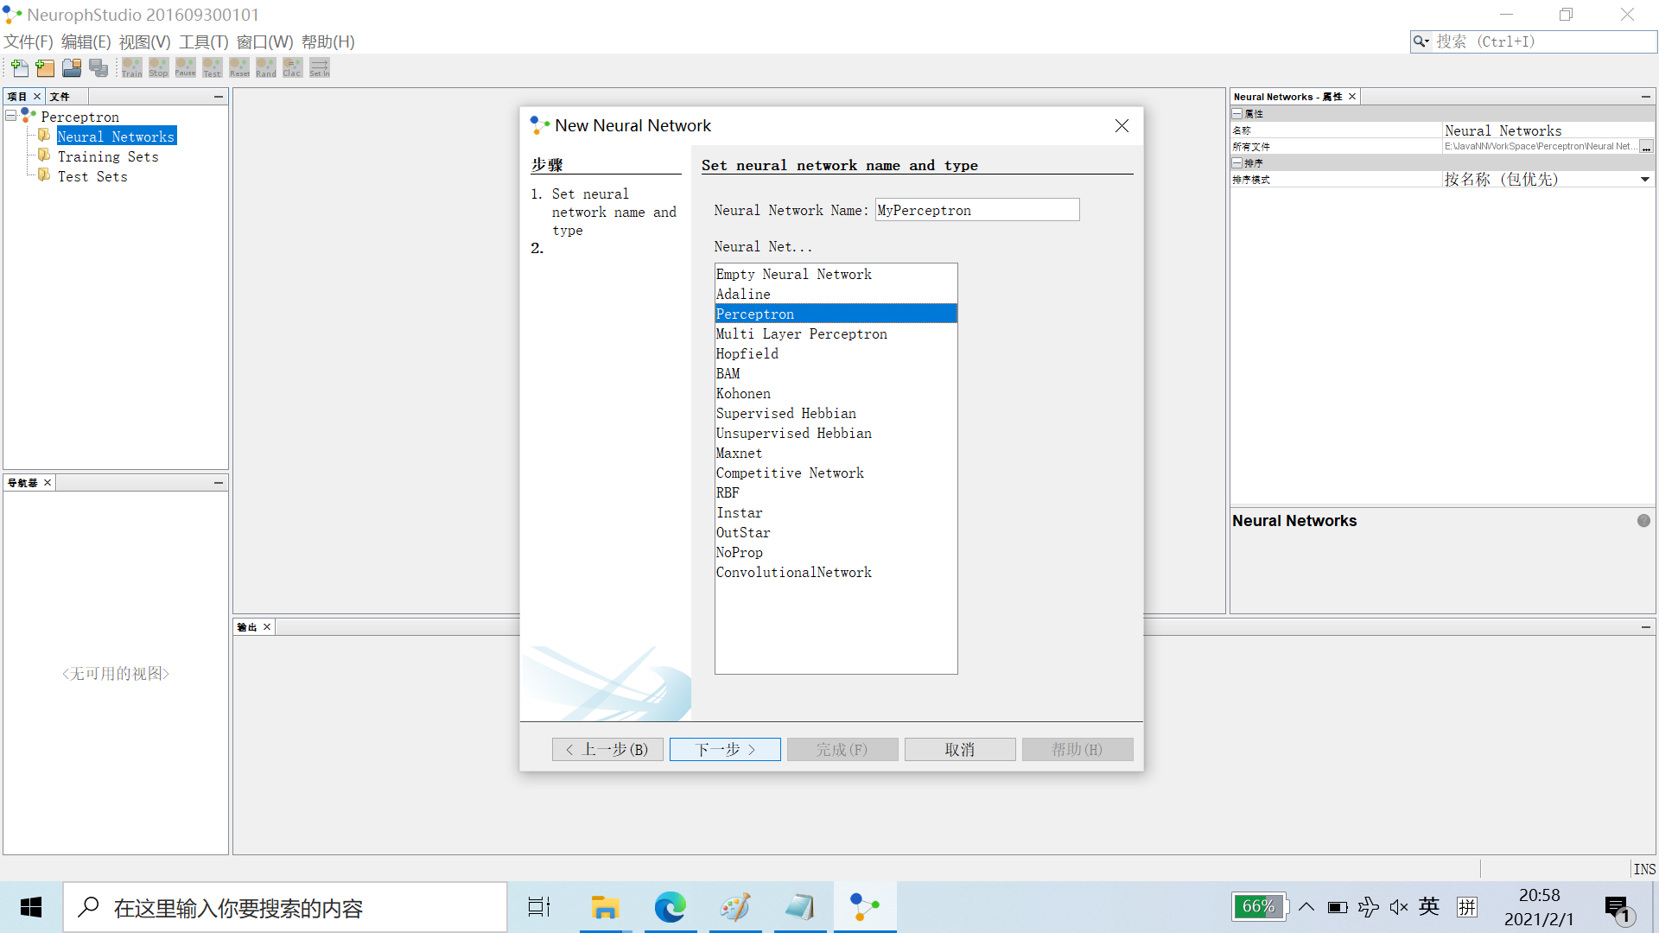Click the New Project toolbar icon
This screenshot has width=1659, height=933.
click(x=45, y=67)
